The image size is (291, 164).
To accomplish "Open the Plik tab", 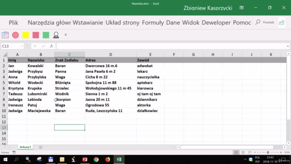I will click(x=14, y=22).
